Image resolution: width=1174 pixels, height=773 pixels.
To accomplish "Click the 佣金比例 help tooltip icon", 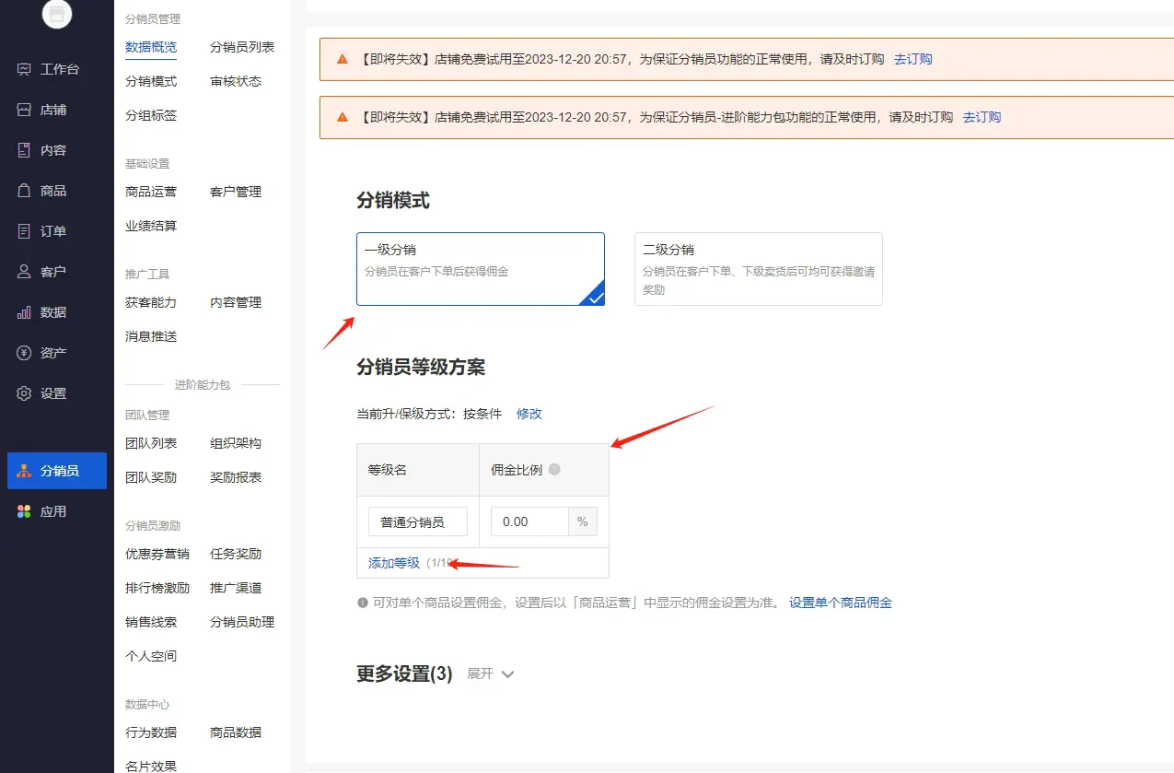I will point(554,469).
